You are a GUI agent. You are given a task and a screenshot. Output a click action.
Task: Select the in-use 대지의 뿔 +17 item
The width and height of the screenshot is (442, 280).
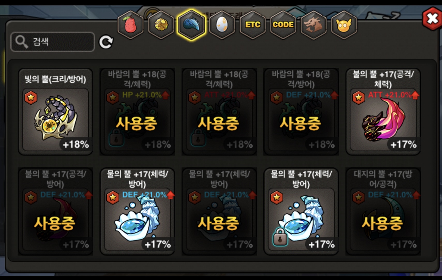tap(383, 211)
